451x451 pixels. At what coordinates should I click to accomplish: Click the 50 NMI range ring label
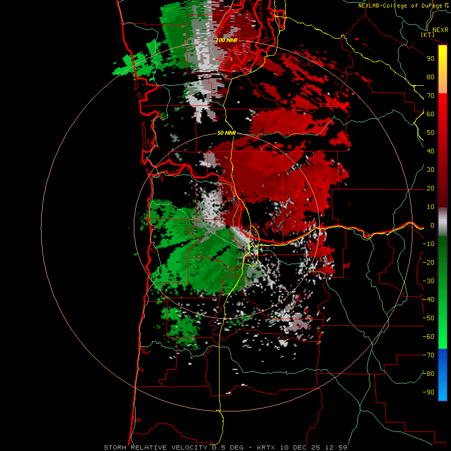pyautogui.click(x=227, y=133)
